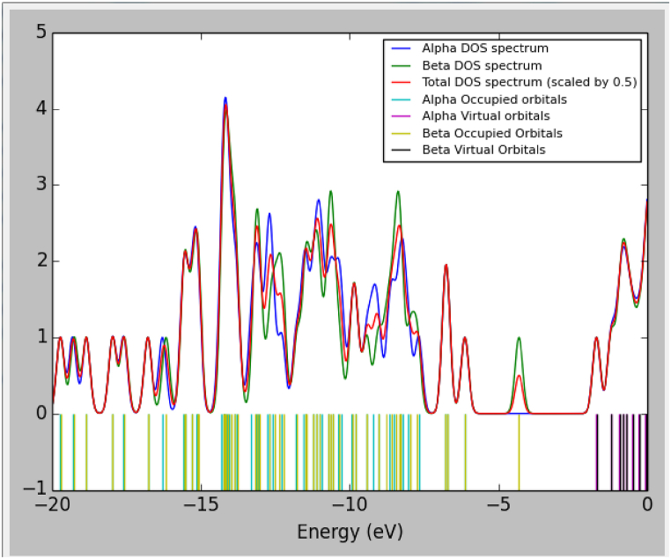Image resolution: width=671 pixels, height=559 pixels.
Task: Click the −5 tick label on x-axis
Action: coord(498,505)
